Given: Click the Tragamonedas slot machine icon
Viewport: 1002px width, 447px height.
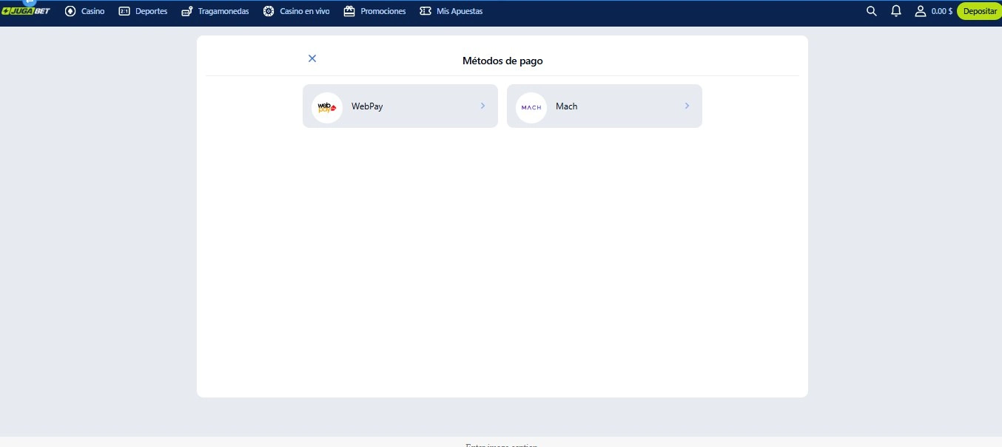Looking at the screenshot, I should coord(187,11).
